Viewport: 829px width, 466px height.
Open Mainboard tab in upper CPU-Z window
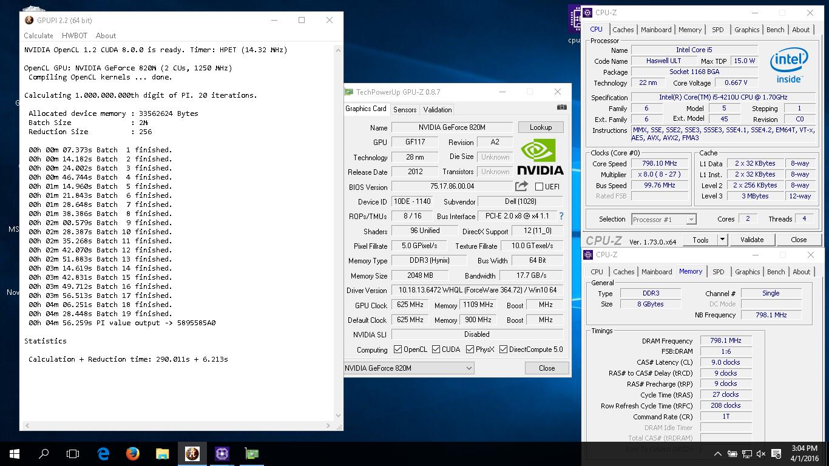pos(656,30)
